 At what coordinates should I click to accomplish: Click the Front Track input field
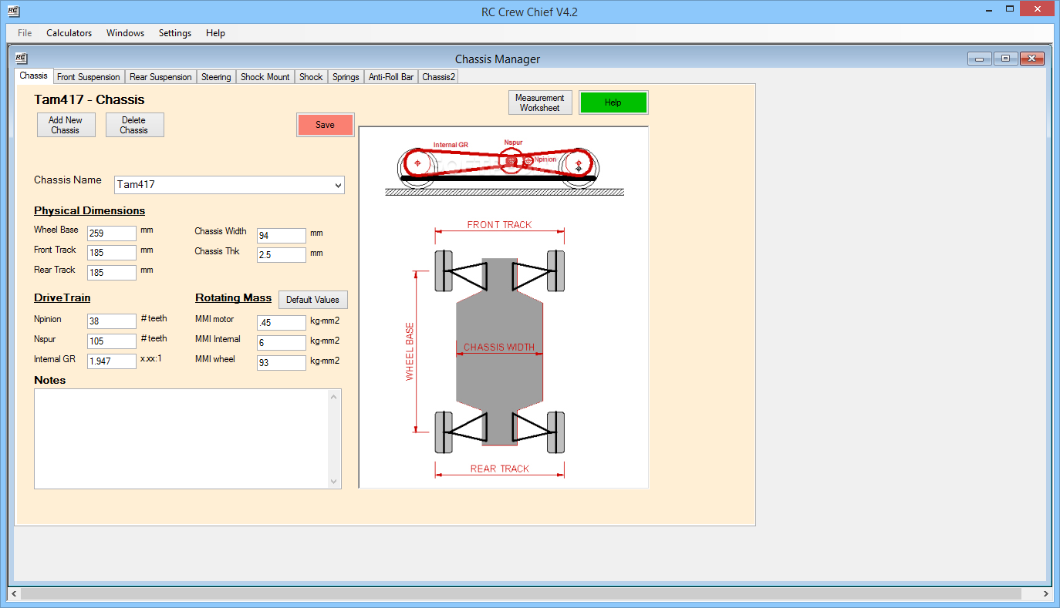(112, 253)
